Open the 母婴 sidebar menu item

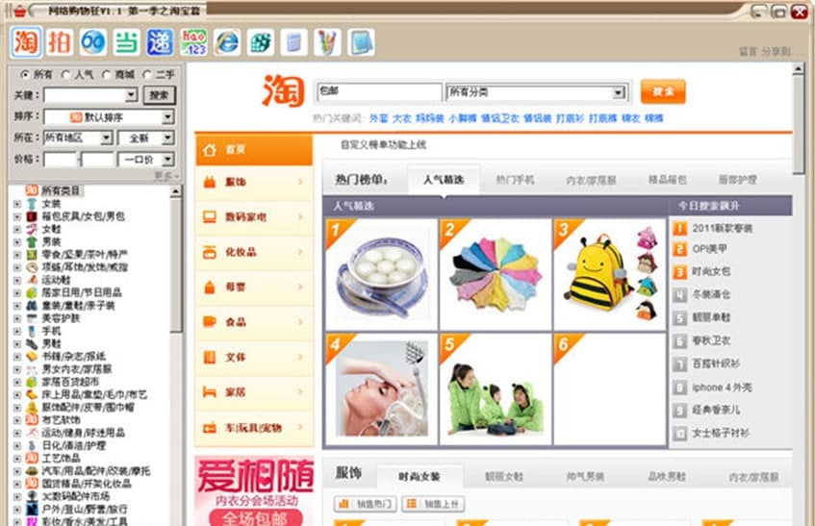pyautogui.click(x=254, y=288)
